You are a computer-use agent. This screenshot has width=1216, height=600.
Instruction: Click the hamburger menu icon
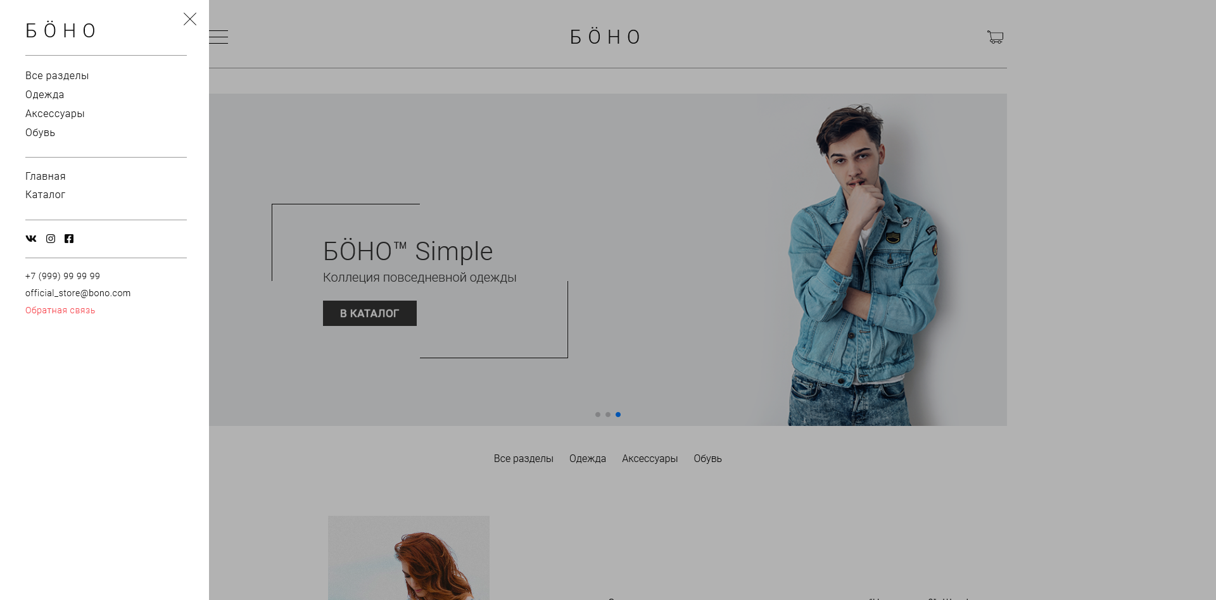(218, 37)
